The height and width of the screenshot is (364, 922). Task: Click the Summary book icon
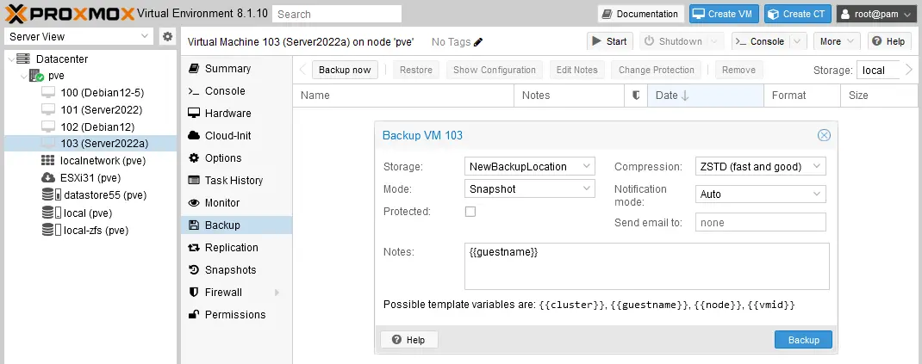pyautogui.click(x=194, y=69)
